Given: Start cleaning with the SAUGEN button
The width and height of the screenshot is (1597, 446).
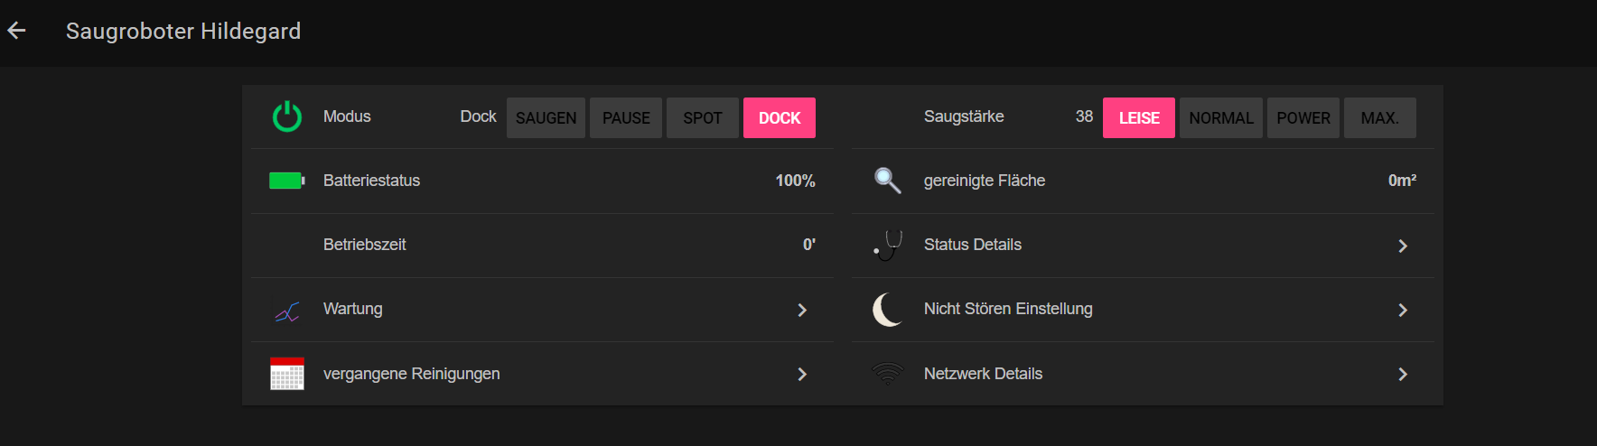Looking at the screenshot, I should (x=546, y=118).
